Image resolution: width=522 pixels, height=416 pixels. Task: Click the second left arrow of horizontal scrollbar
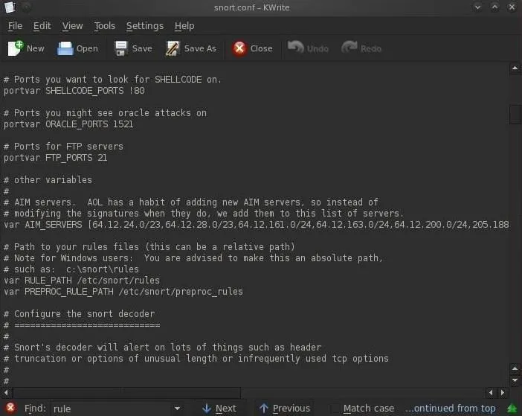[x=491, y=393]
